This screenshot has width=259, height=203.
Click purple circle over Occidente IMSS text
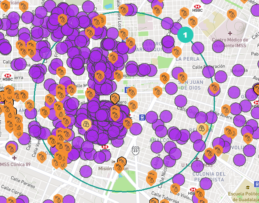[219, 47]
